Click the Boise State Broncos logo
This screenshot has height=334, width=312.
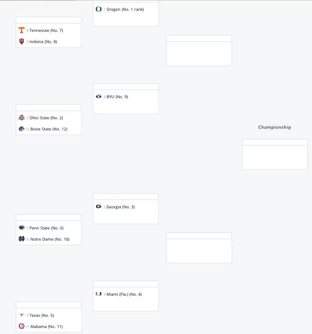(x=21, y=129)
